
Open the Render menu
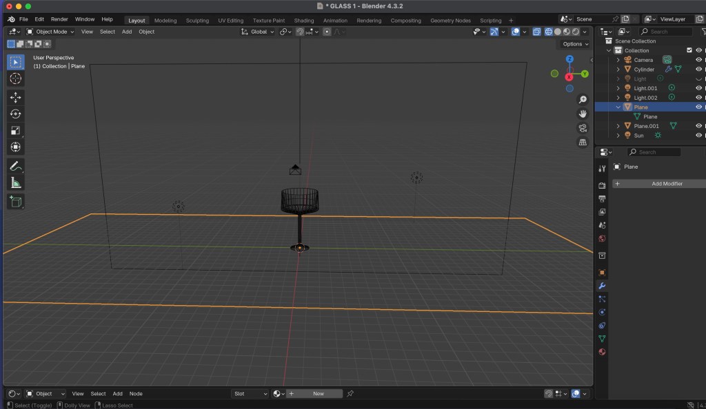(x=59, y=19)
